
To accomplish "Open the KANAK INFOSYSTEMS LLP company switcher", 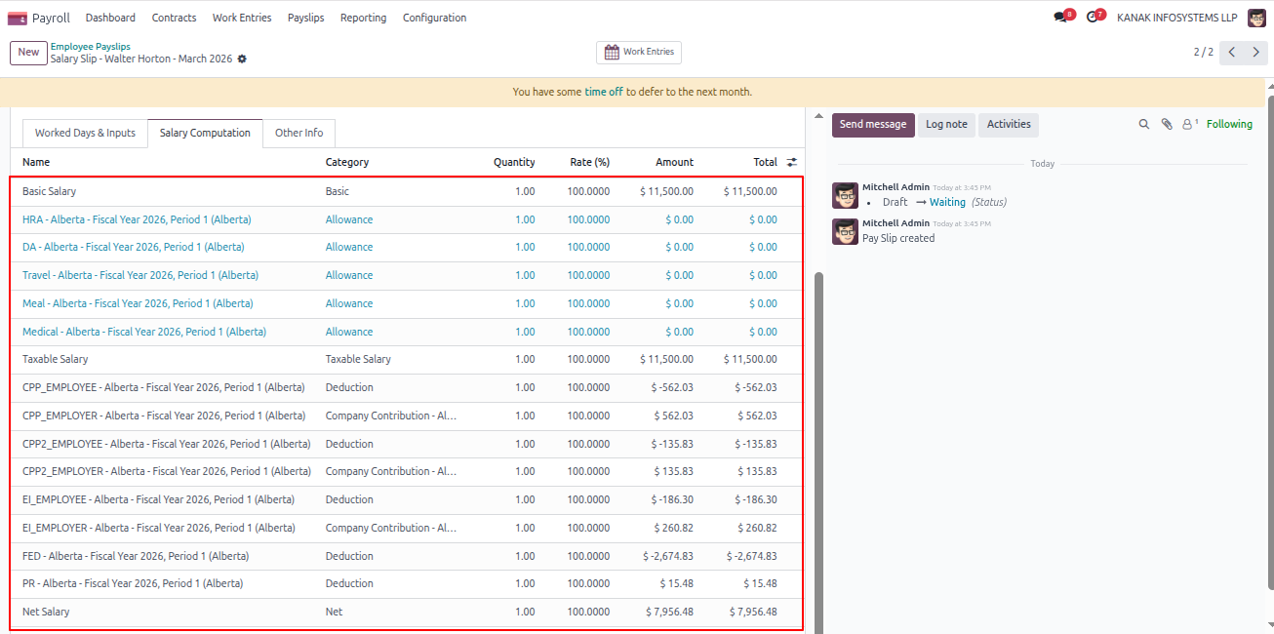I will tap(1176, 18).
